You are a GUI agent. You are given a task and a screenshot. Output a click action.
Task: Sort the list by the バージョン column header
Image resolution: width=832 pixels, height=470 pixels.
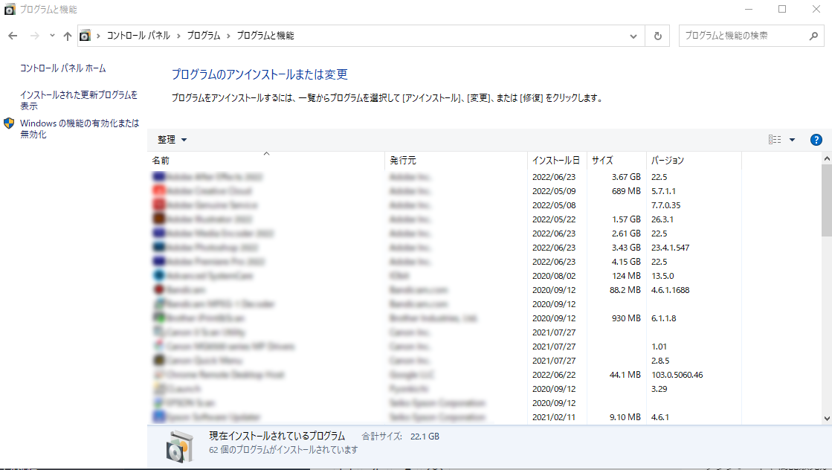[x=694, y=160]
